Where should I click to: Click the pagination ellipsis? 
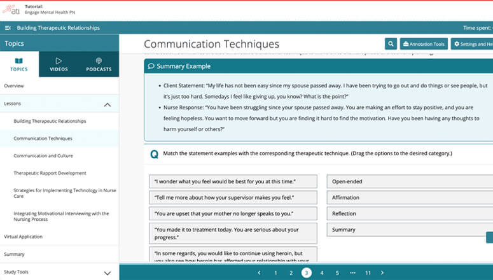tap(353, 273)
